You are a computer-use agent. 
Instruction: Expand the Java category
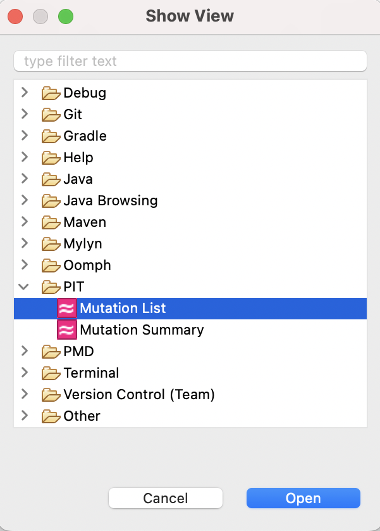click(x=24, y=179)
